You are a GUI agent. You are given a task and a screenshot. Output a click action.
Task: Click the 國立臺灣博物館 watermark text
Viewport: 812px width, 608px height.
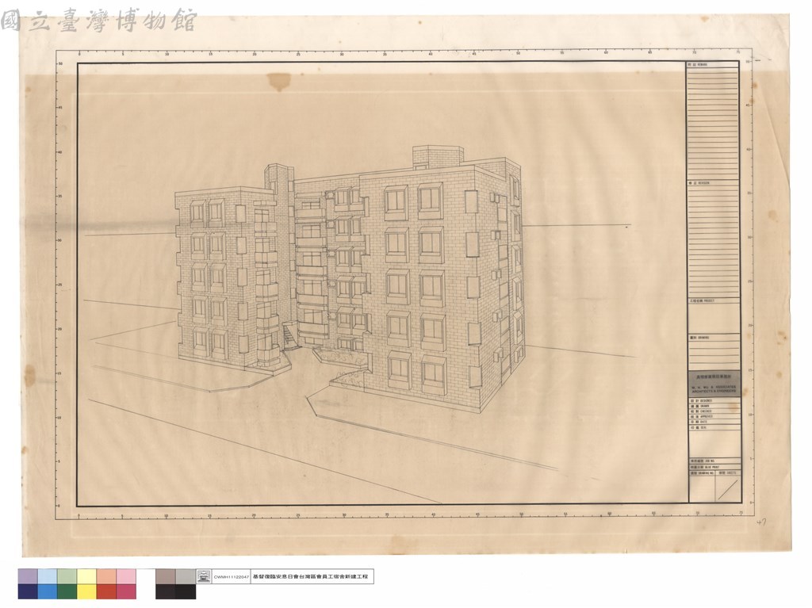coord(98,21)
